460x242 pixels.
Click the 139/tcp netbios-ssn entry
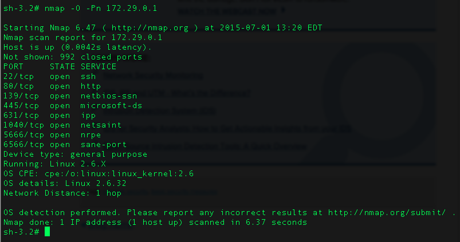click(70, 96)
